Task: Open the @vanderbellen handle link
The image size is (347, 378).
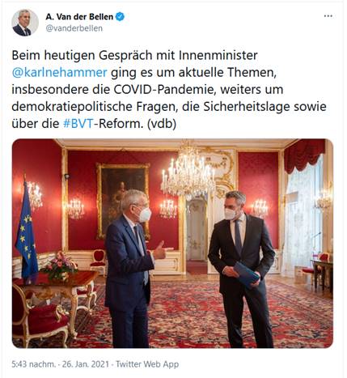Action: click(x=74, y=28)
